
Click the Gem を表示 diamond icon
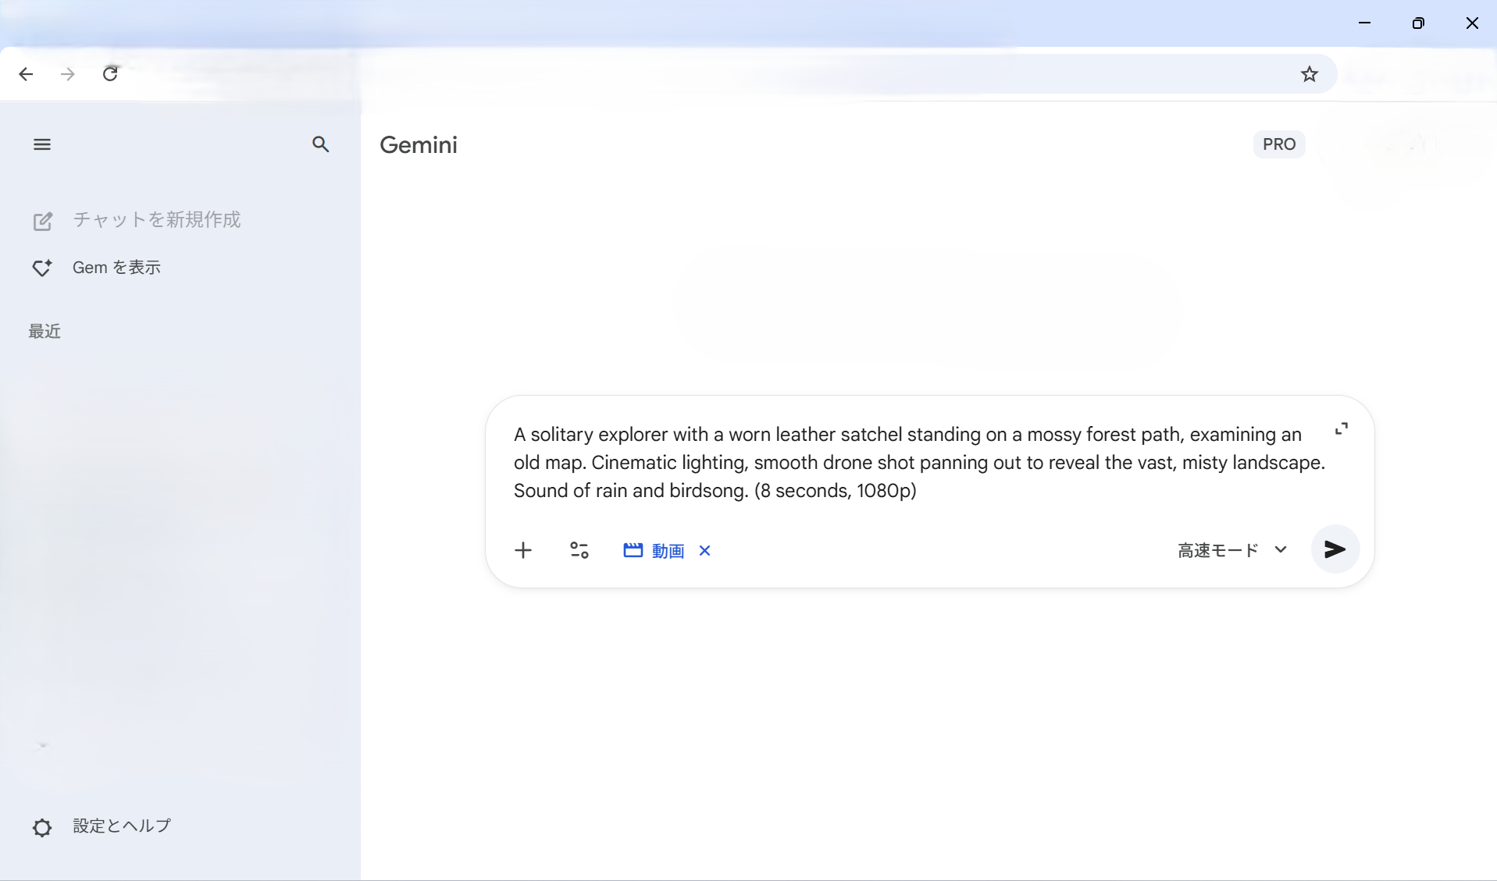click(42, 268)
